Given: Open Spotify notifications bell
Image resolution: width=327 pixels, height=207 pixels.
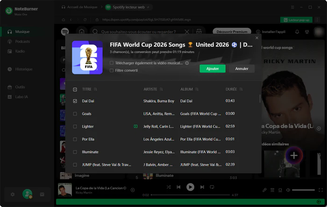Looking at the screenshot, I should coord(297,32).
